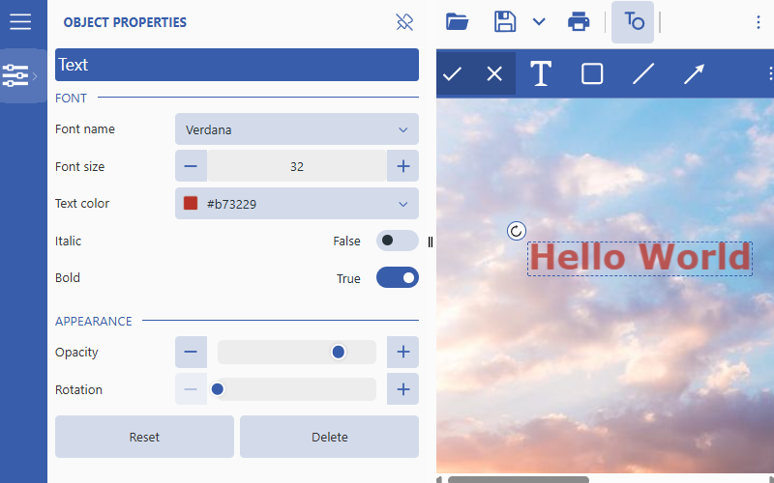This screenshot has height=483, width=774.
Task: Open the annotation toolbar overflow dots
Action: tap(770, 74)
